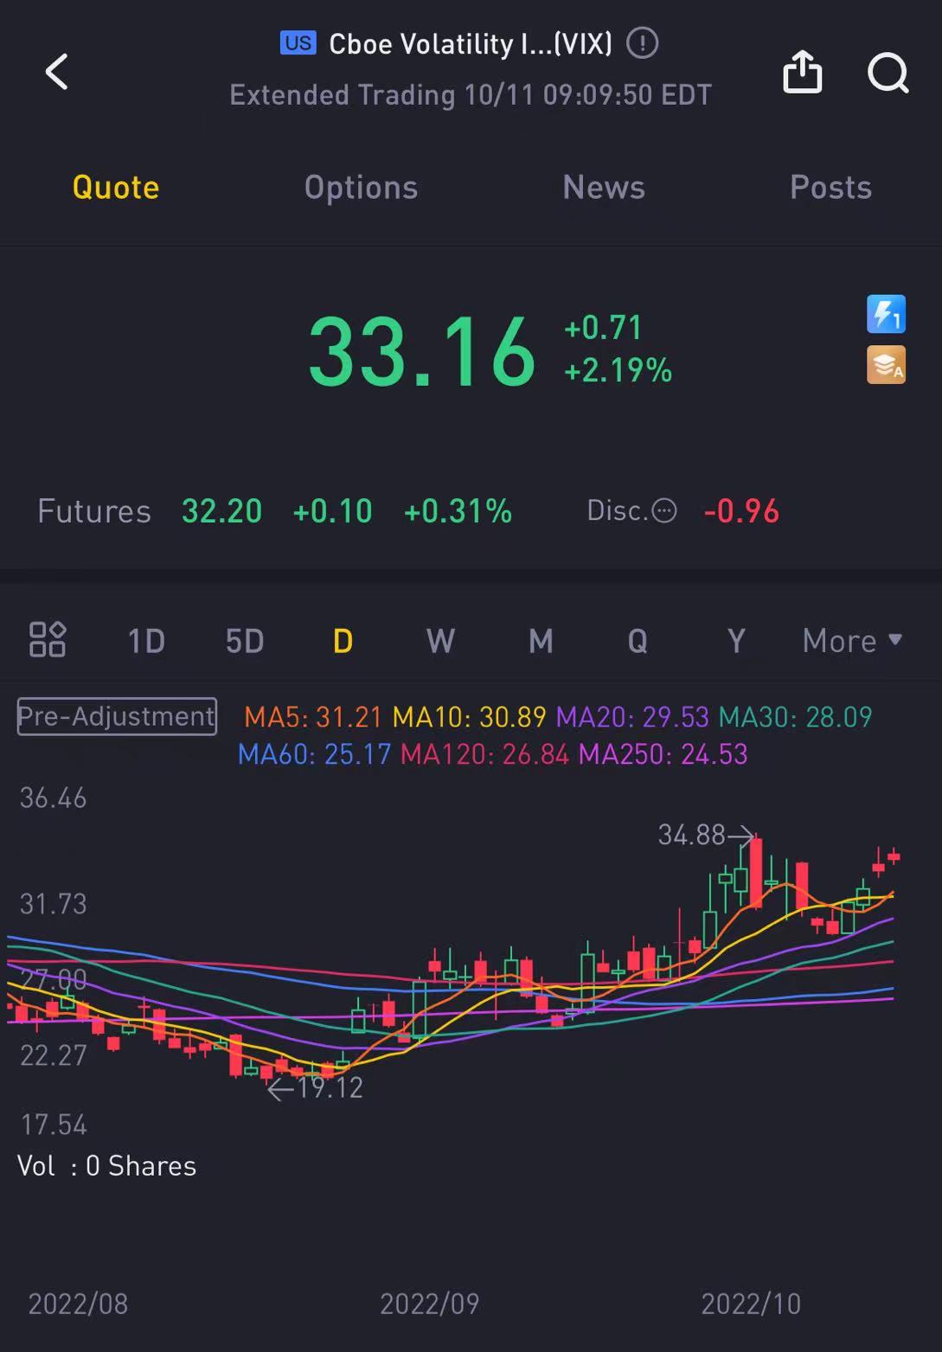Tap the futures change +0.10
The height and width of the screenshot is (1352, 942).
click(x=332, y=511)
